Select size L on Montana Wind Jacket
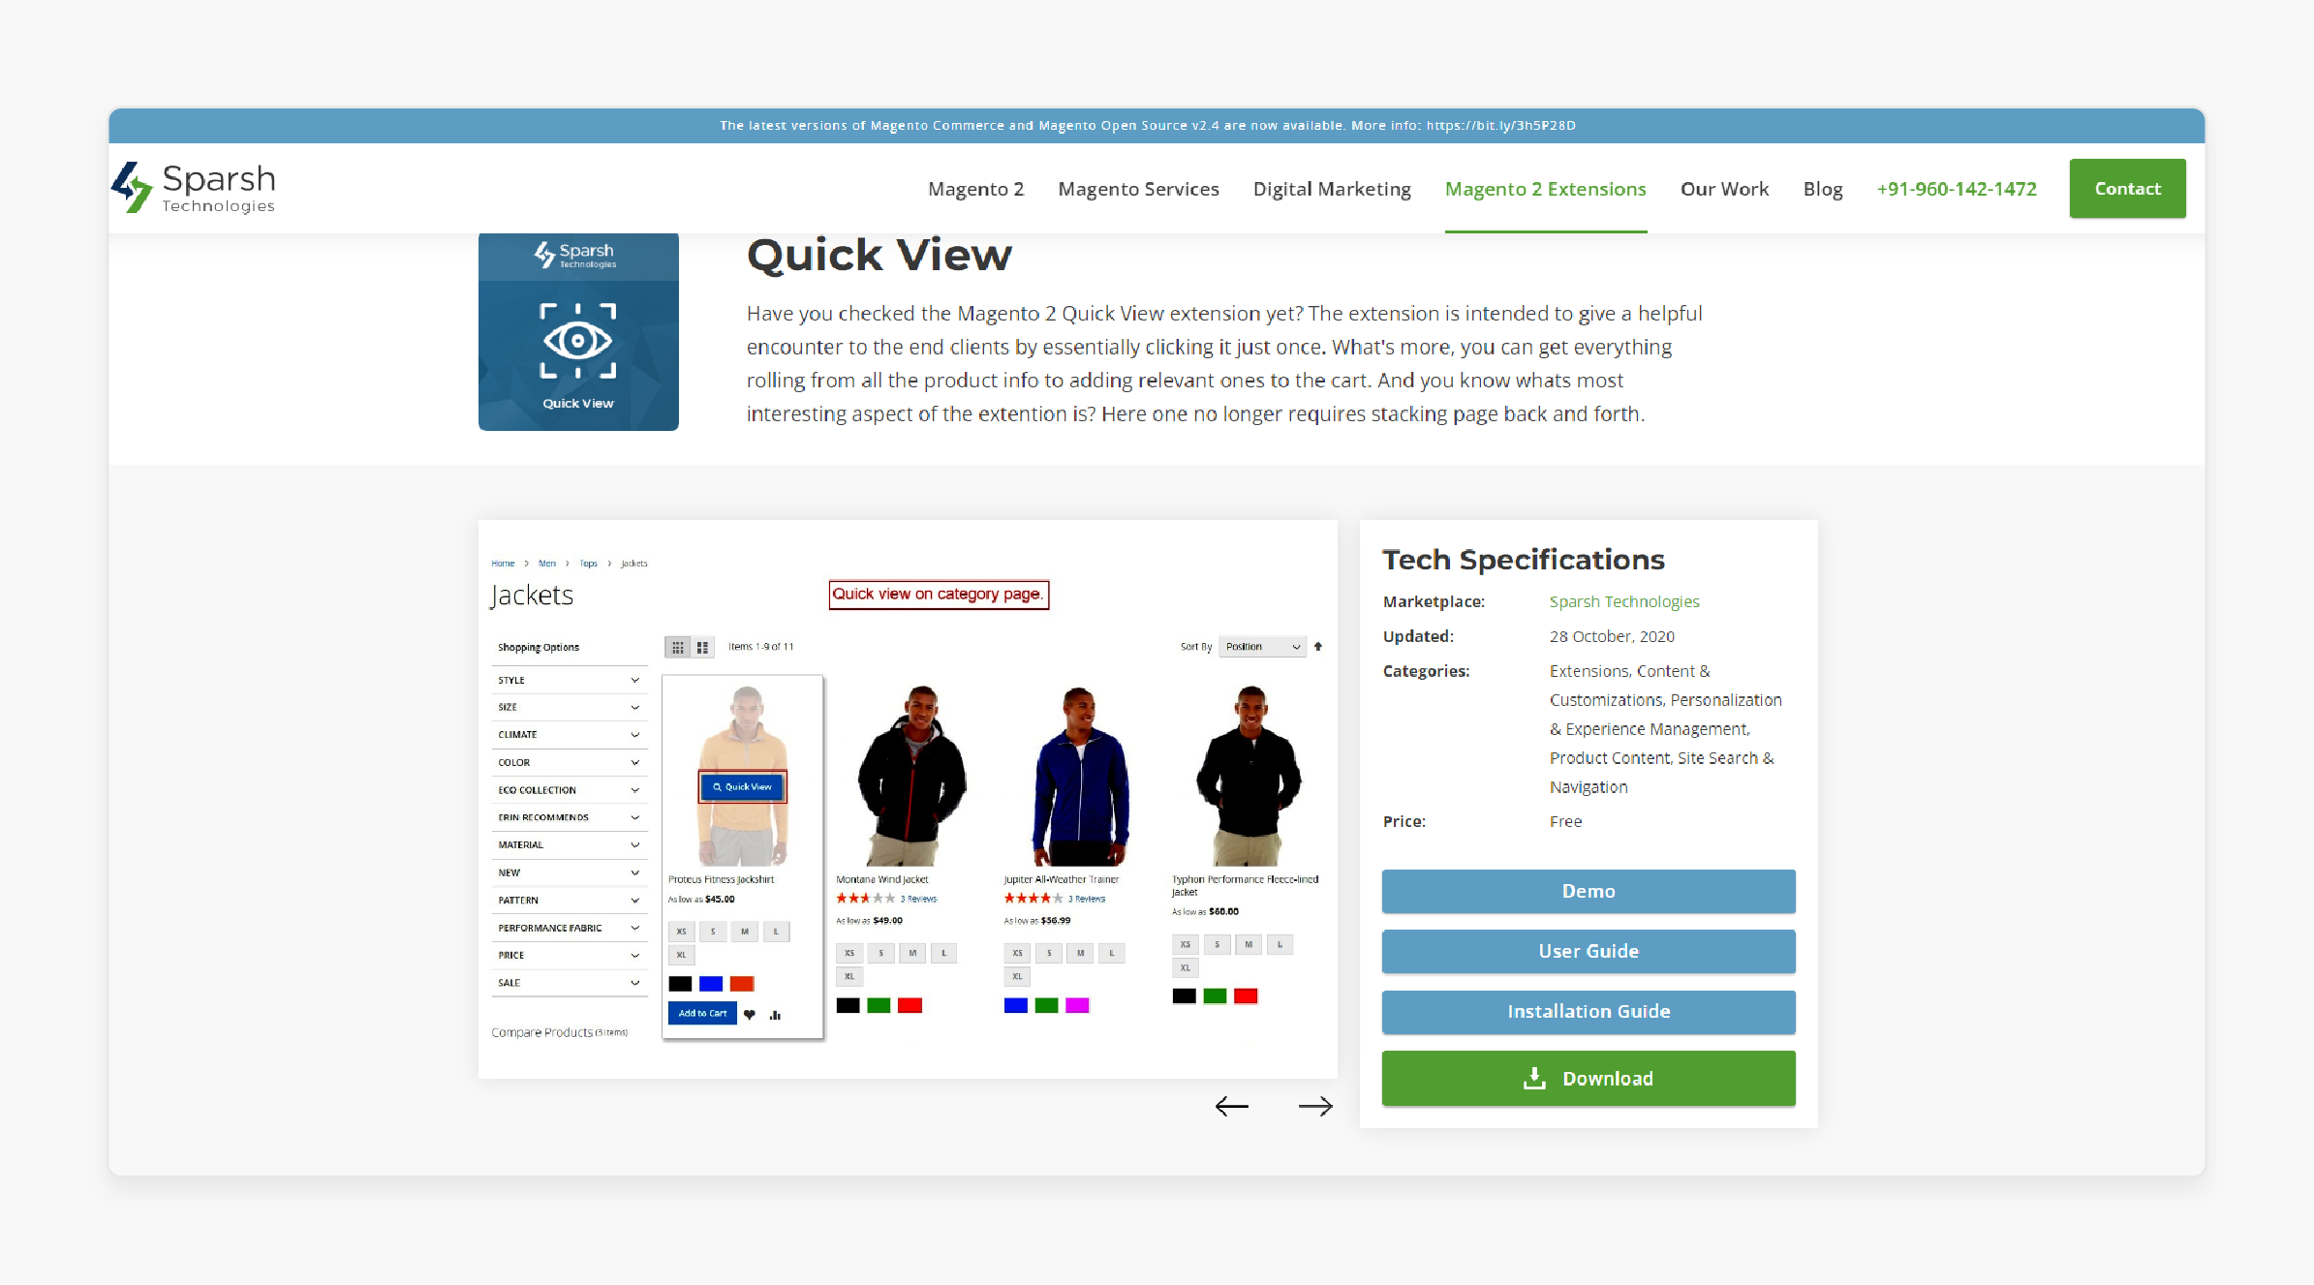Screen dimensions: 2314x1285 click(x=943, y=953)
